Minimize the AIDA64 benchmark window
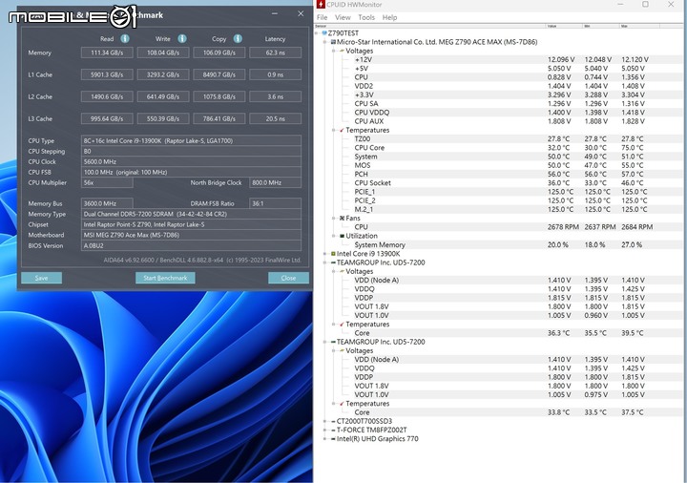Image resolution: width=687 pixels, height=483 pixels. [274, 13]
